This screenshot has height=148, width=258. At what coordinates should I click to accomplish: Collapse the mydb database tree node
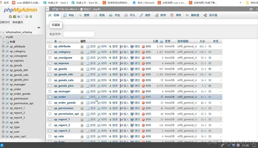point(1,37)
